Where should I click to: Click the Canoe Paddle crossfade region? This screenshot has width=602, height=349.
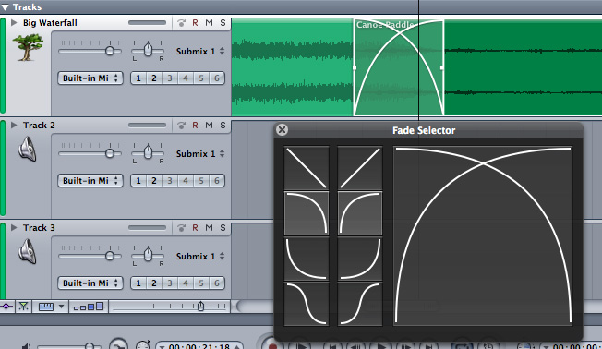click(399, 67)
